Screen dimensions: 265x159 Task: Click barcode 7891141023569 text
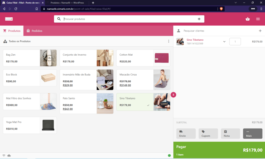click(x=195, y=43)
